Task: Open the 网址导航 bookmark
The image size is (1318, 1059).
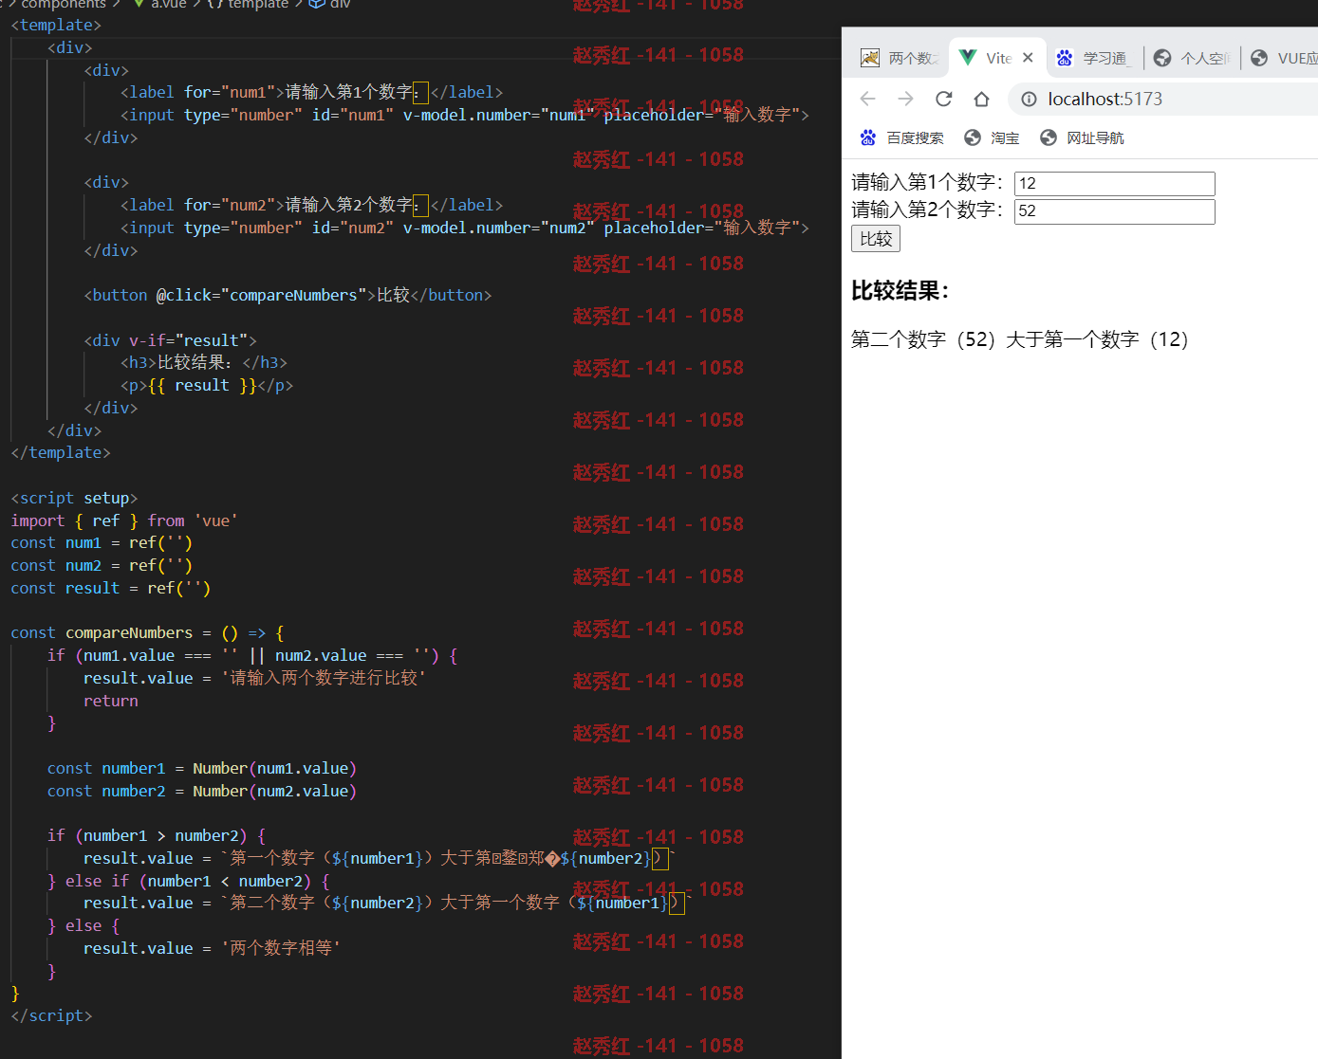Action: tap(1082, 137)
